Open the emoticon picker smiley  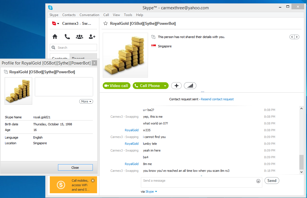pos(258,181)
